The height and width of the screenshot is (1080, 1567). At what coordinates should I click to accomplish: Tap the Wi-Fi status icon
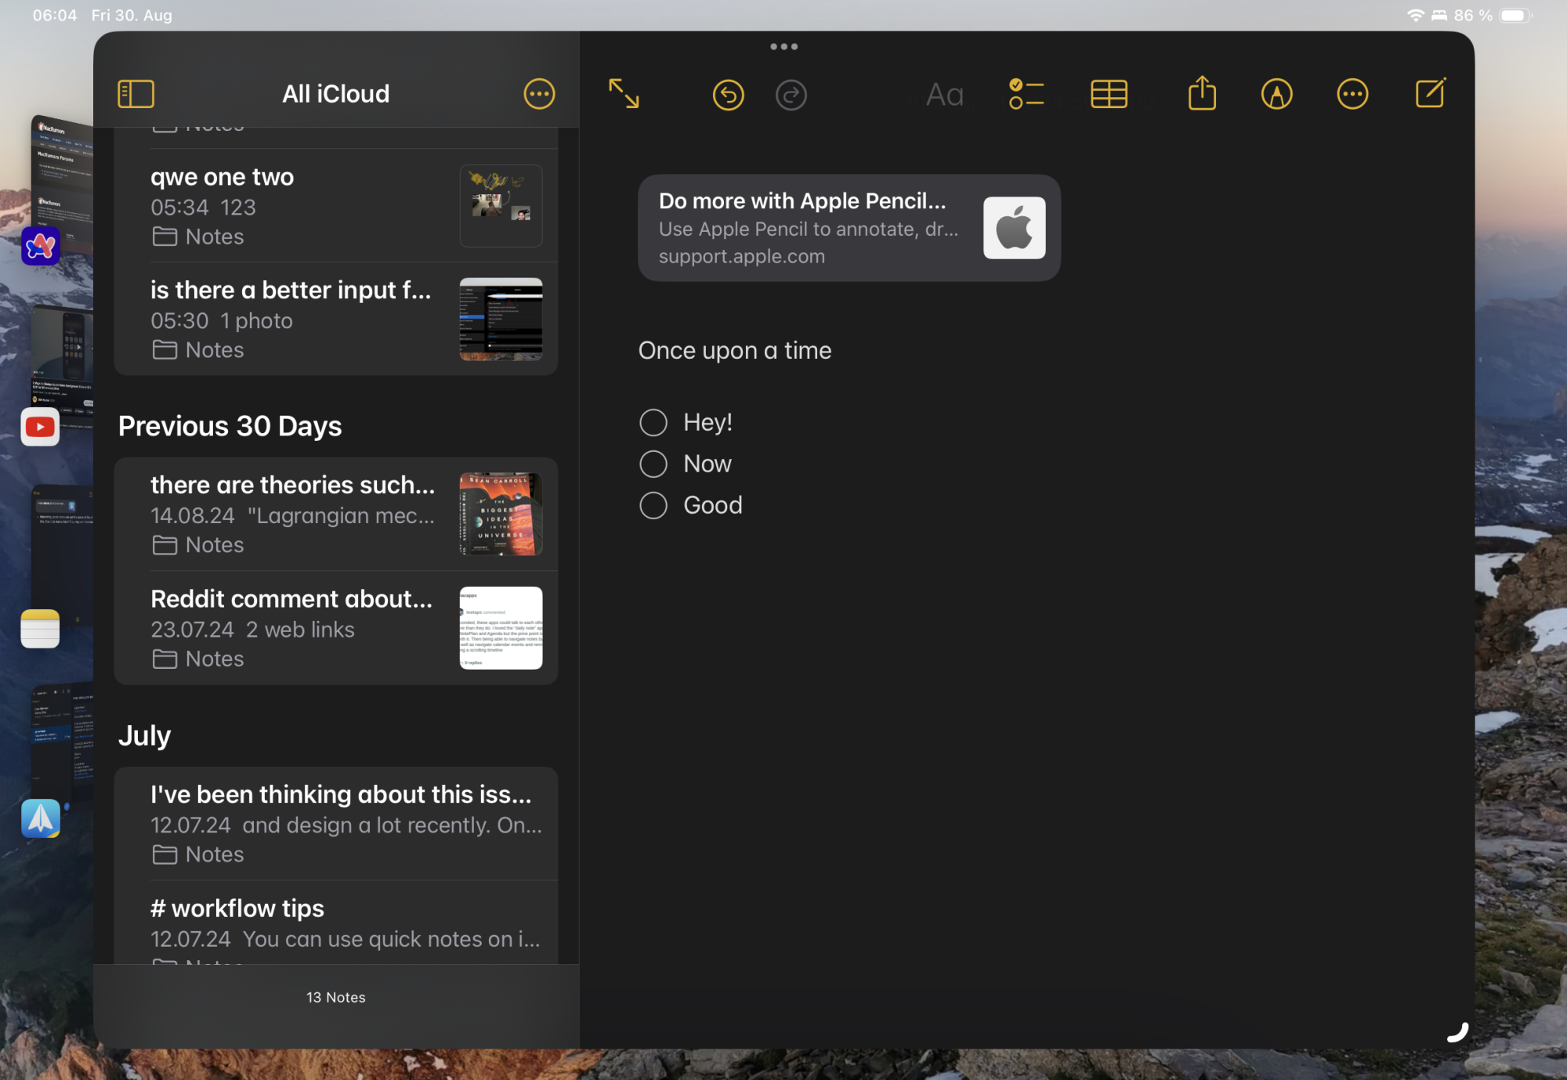pyautogui.click(x=1415, y=16)
